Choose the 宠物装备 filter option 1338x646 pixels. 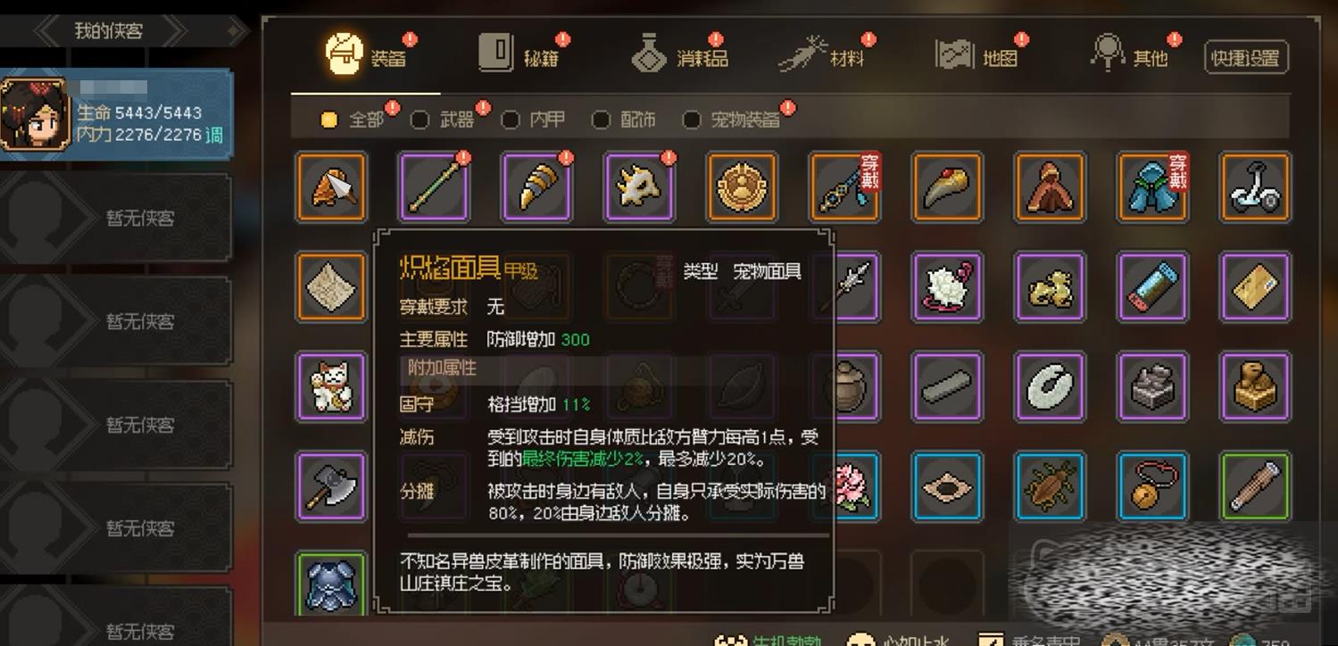(732, 120)
